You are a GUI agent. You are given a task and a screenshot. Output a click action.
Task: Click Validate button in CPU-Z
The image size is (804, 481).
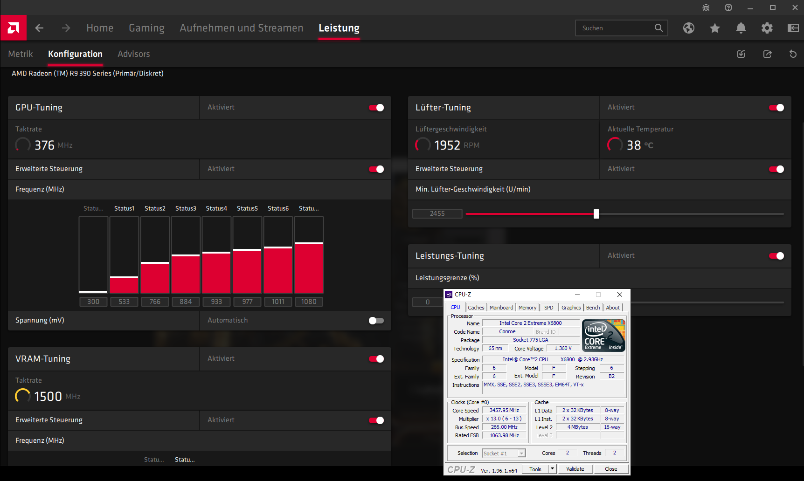[x=575, y=469]
